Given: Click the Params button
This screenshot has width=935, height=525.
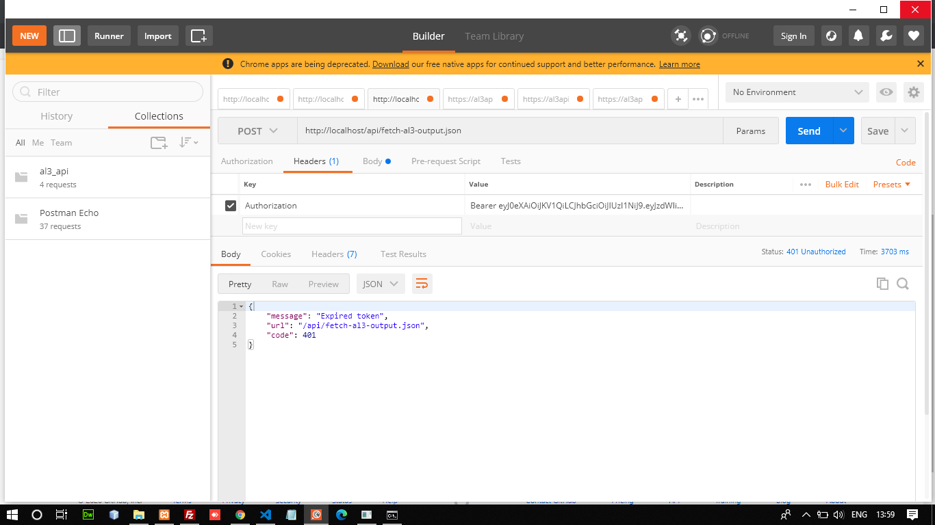Looking at the screenshot, I should click(x=751, y=131).
